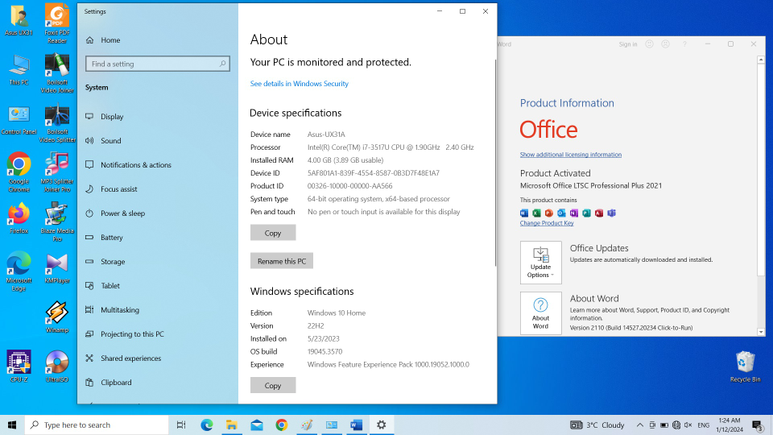Open the notification center icon
Image resolution: width=773 pixels, height=435 pixels.
(759, 425)
